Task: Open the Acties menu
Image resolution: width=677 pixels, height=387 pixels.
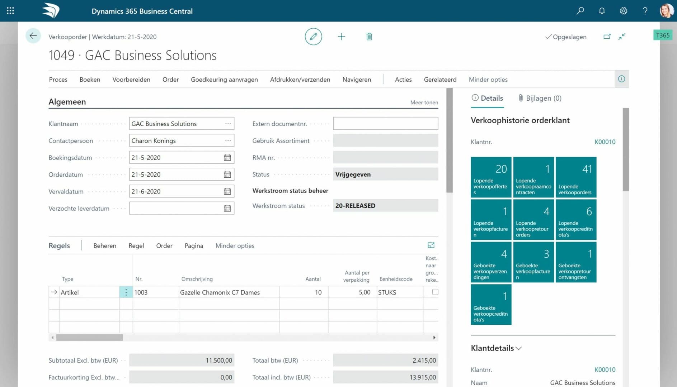Action: point(403,80)
